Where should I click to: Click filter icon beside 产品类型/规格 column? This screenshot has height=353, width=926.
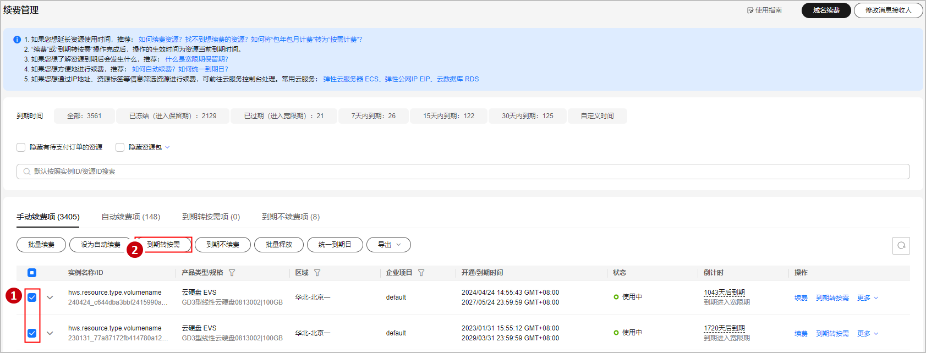click(232, 273)
